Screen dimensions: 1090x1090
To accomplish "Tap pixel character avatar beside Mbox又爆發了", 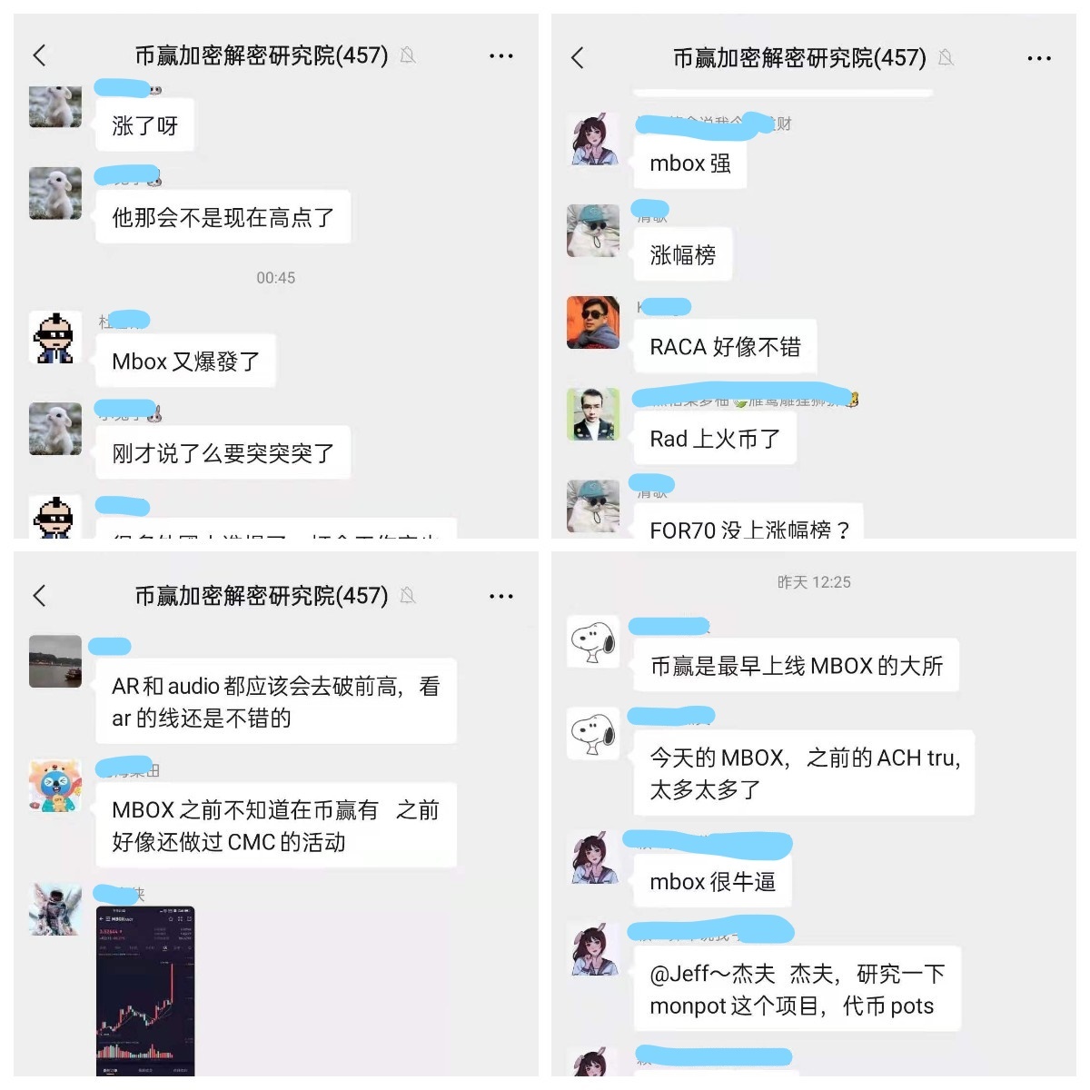I will coord(55,337).
